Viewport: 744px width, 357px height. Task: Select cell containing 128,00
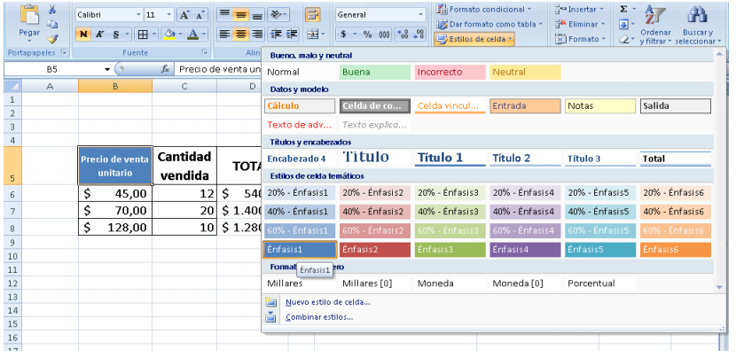115,228
